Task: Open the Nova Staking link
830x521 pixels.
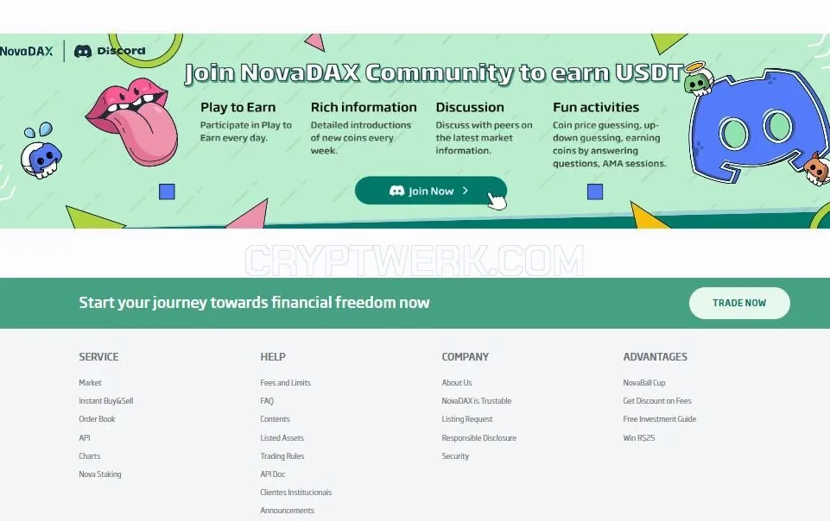Action: (x=100, y=474)
